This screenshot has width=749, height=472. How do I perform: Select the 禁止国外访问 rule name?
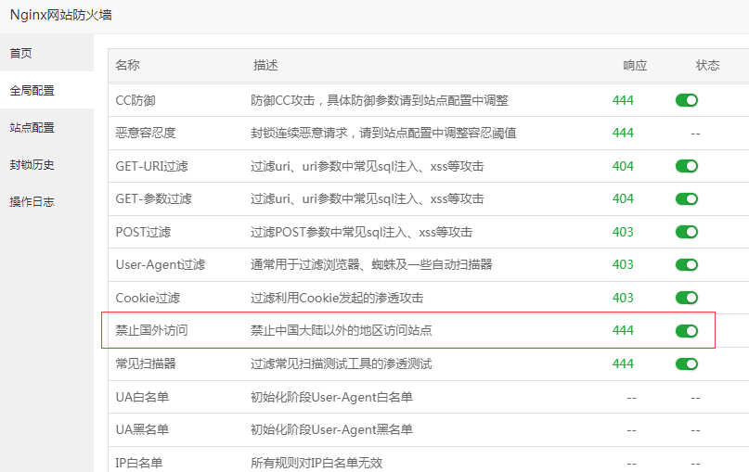152,330
